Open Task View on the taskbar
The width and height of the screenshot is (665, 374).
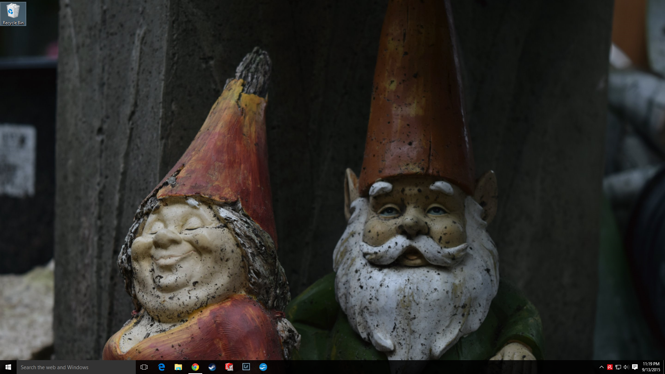pyautogui.click(x=144, y=367)
